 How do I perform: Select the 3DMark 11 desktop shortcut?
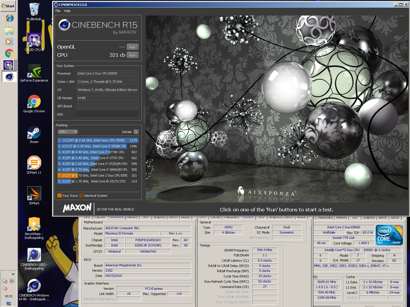(34, 165)
